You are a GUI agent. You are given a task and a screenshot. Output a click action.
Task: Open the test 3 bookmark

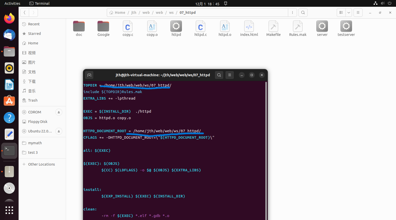click(x=42, y=153)
